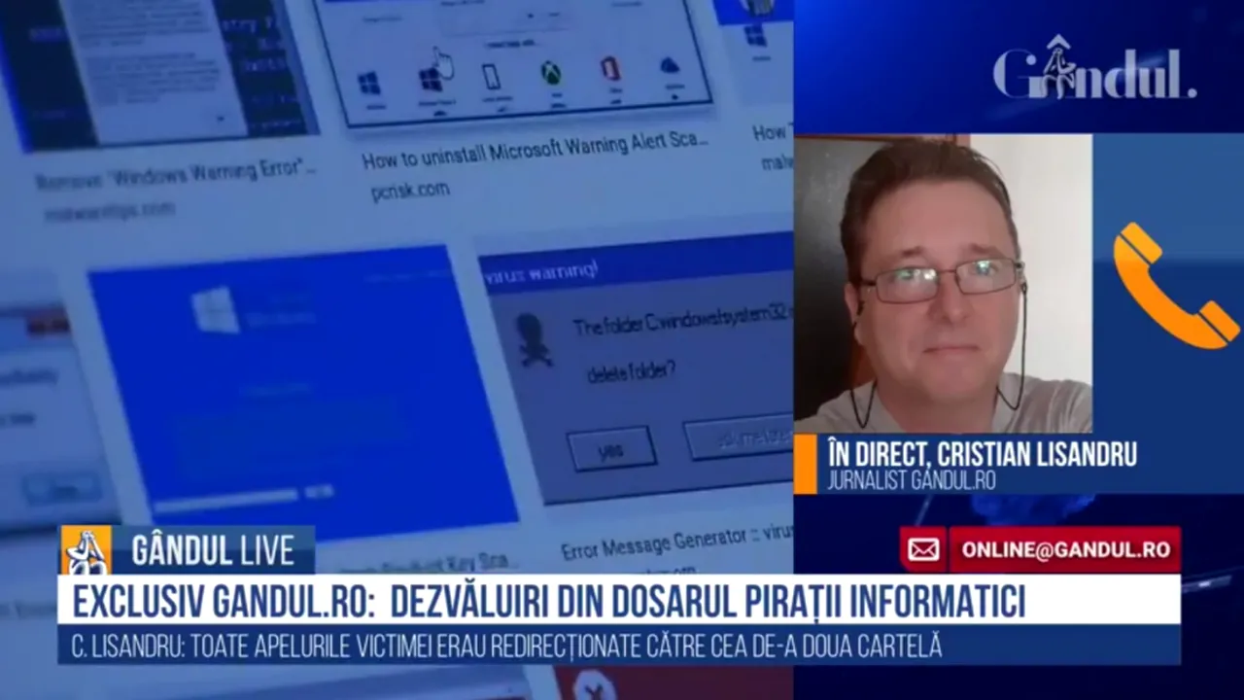Click the envelope mail icon
This screenshot has width=1244, height=700.
[x=922, y=550]
